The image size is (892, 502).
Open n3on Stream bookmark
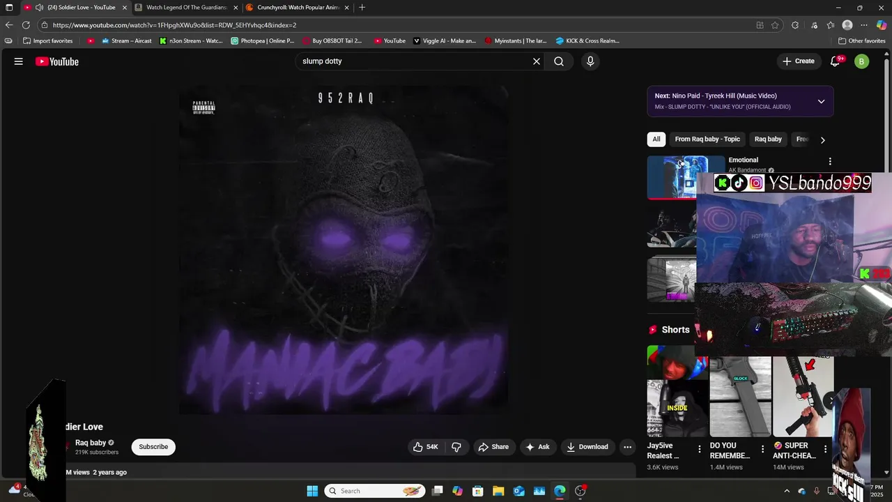[191, 41]
